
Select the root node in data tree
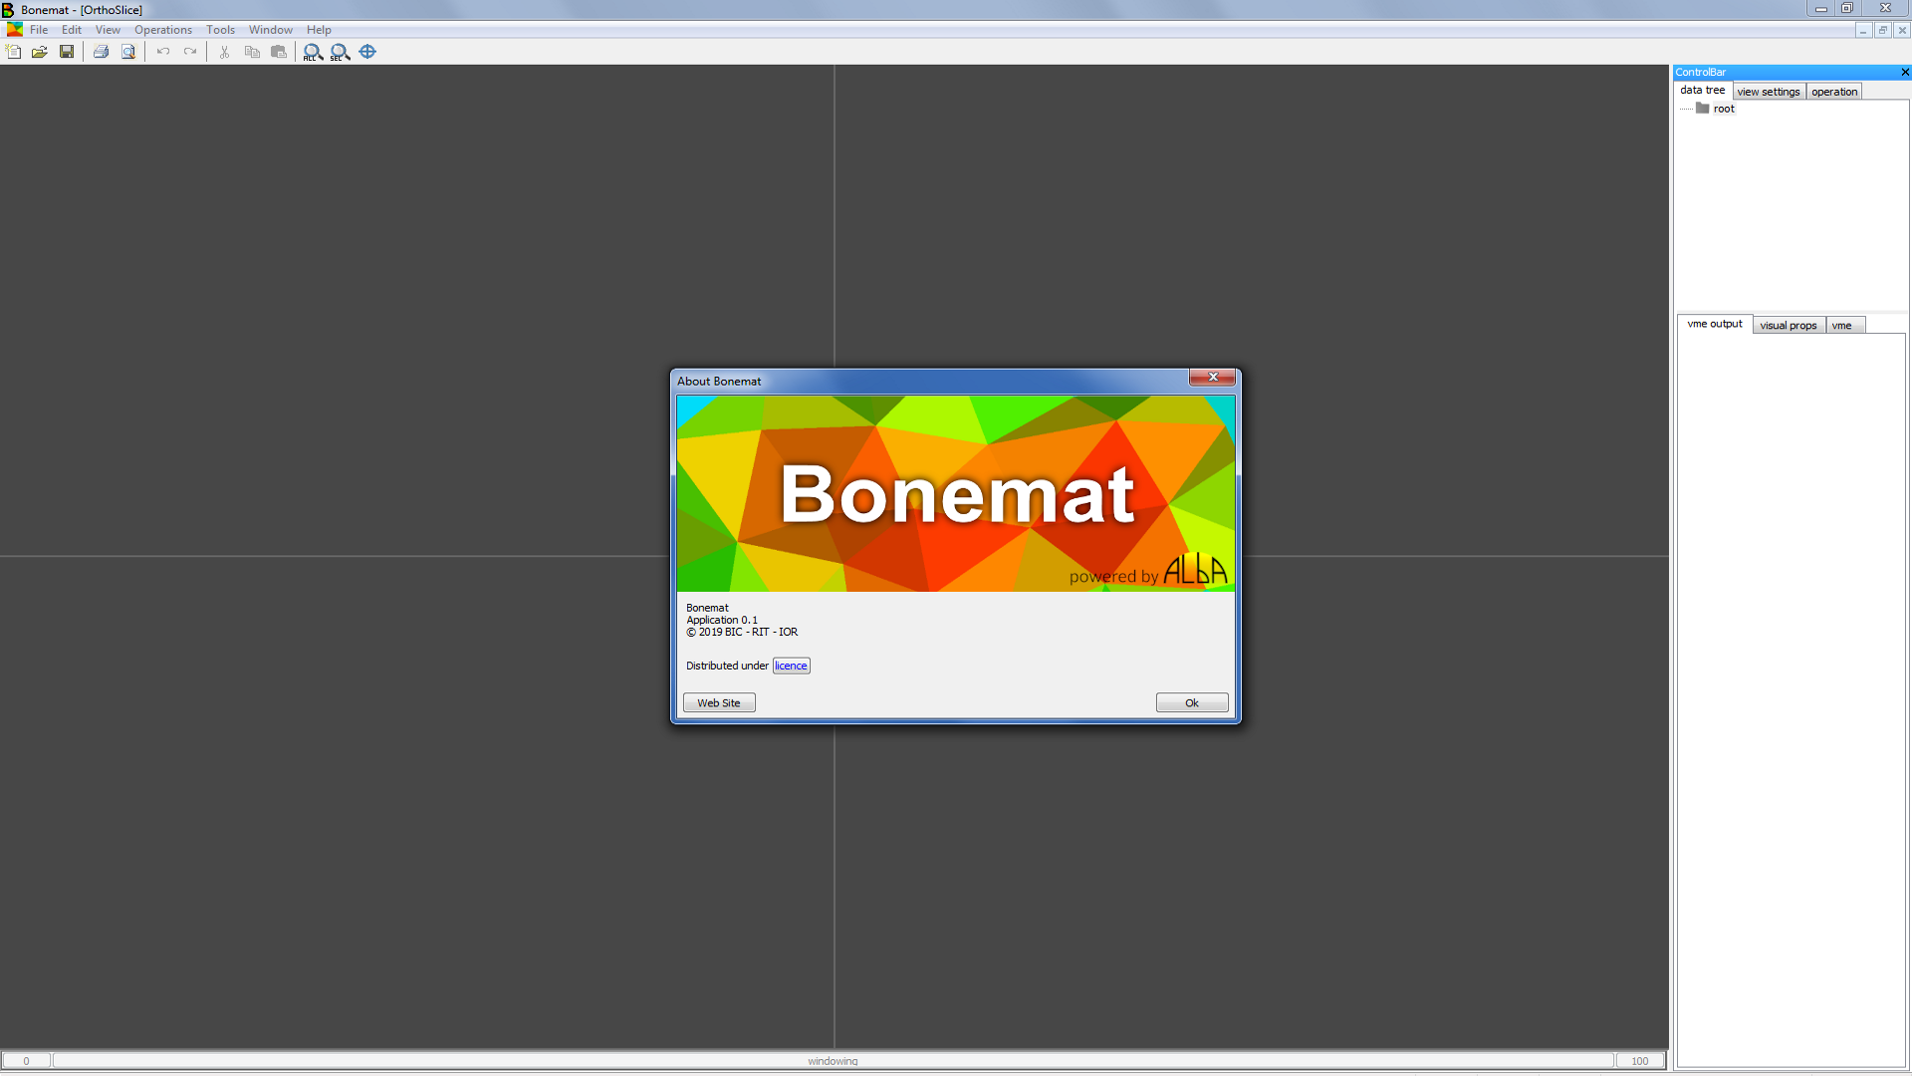click(x=1723, y=110)
